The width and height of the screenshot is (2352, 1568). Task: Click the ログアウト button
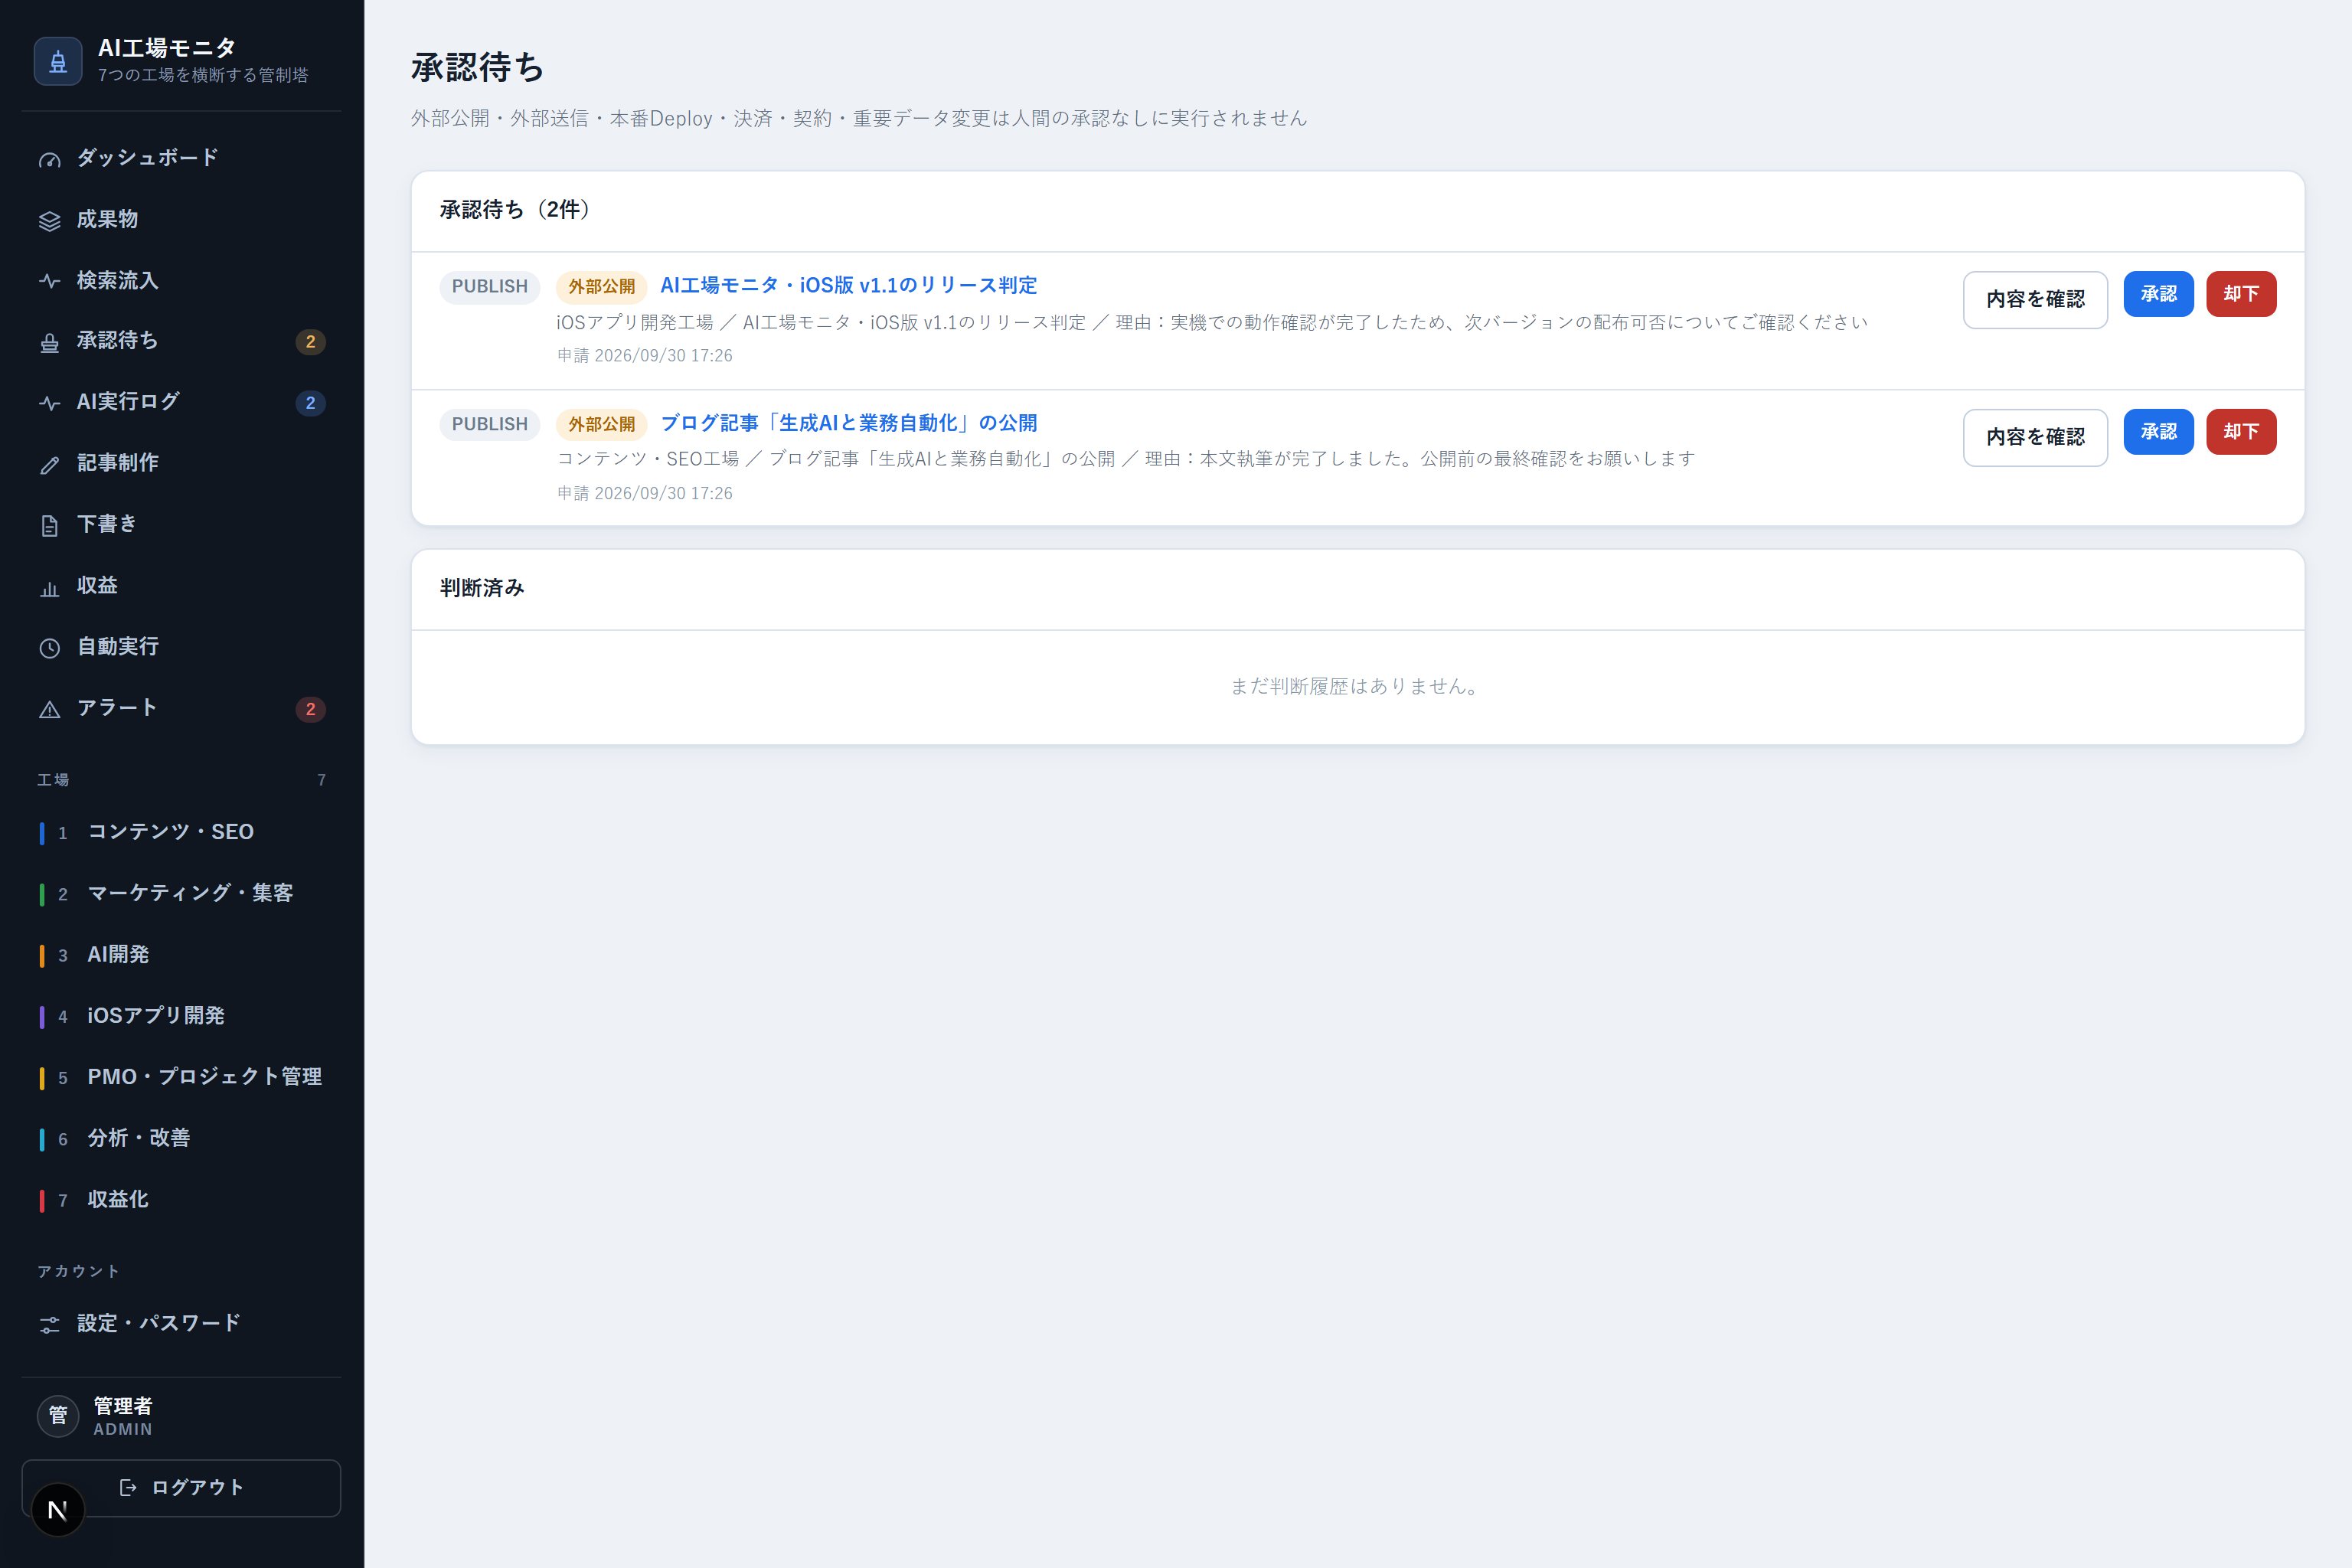(181, 1488)
